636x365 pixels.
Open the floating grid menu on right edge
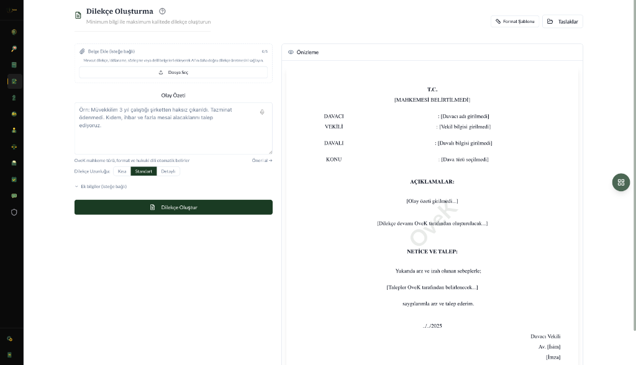620,182
